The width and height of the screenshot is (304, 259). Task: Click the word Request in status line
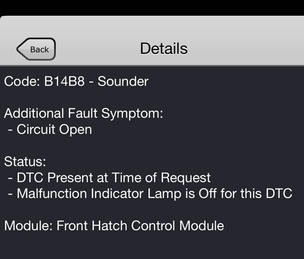click(x=186, y=177)
